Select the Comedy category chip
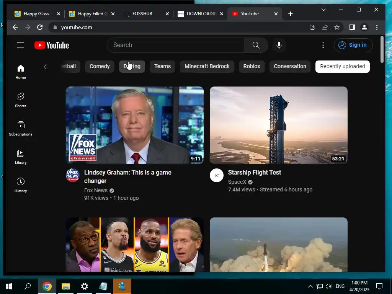392x294 pixels. 100,66
